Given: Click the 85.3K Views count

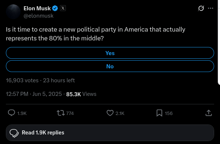Looking at the screenshot, I should [x=81, y=94].
